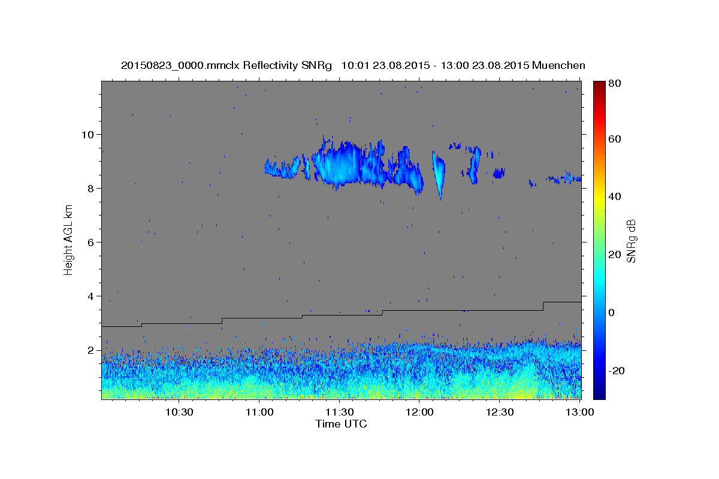Click the 11:30 time tick label
This screenshot has height=479, width=719.
[339, 412]
